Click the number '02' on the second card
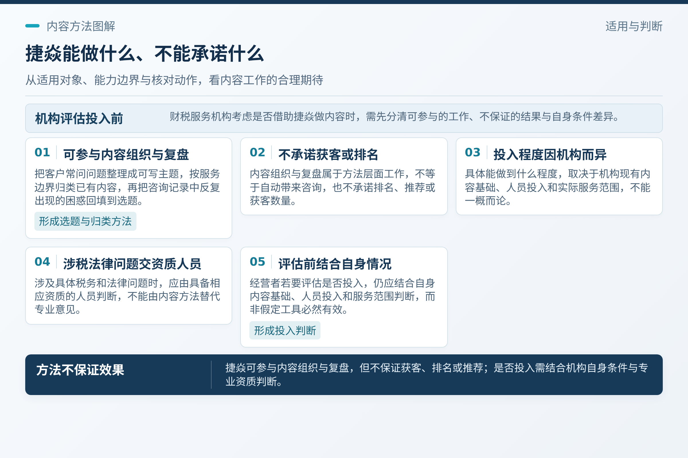Viewport: 688px width, 458px height. pyautogui.click(x=257, y=153)
